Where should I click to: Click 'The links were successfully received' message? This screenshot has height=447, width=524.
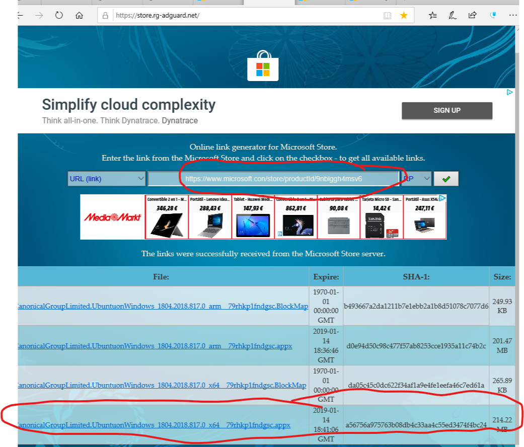click(x=263, y=254)
